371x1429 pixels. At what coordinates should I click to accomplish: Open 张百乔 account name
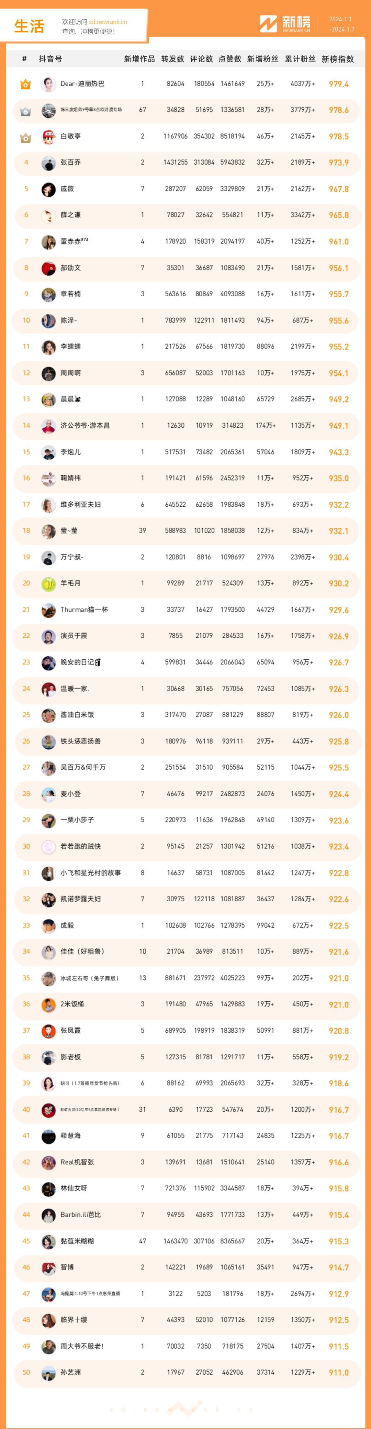[70, 163]
